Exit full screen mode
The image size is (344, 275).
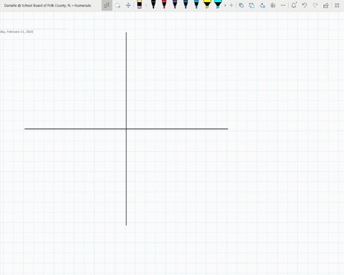[337, 5]
